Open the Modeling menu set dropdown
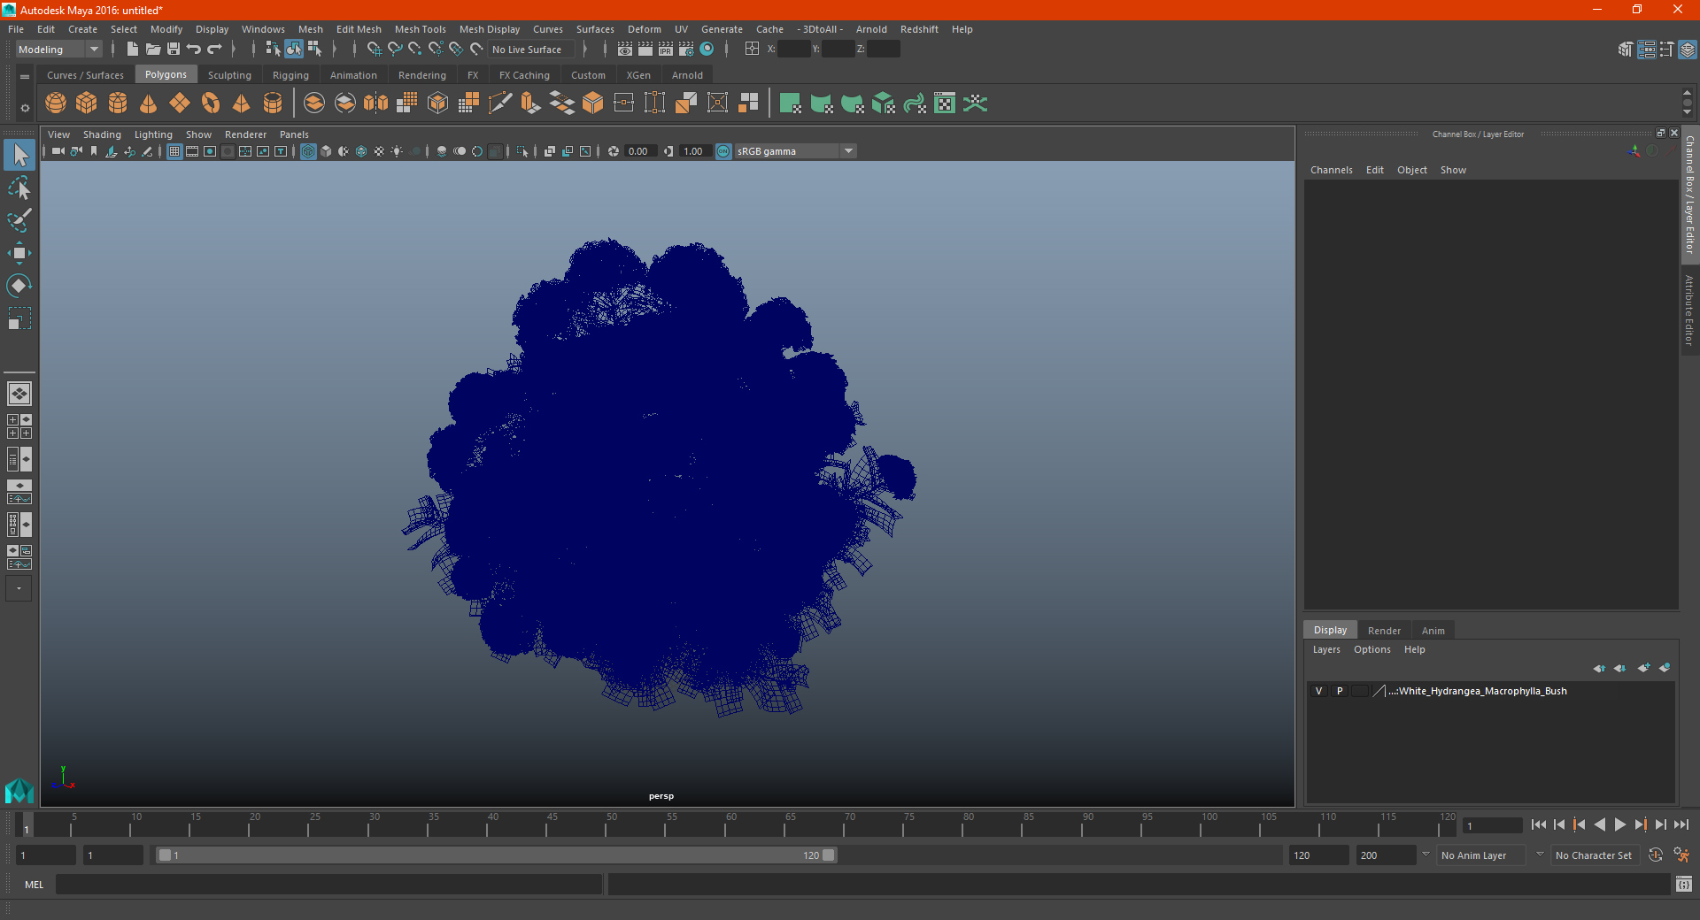The height and width of the screenshot is (920, 1700). pos(59,50)
